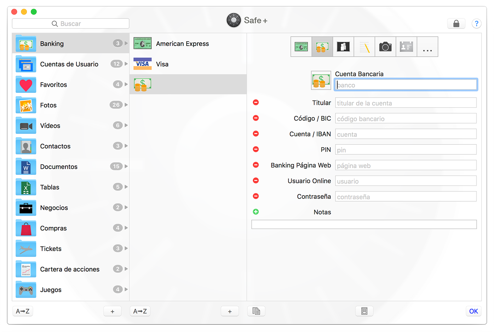Viewport: 494px width, 332px height.
Task: Click the código bancario field
Action: [406, 118]
